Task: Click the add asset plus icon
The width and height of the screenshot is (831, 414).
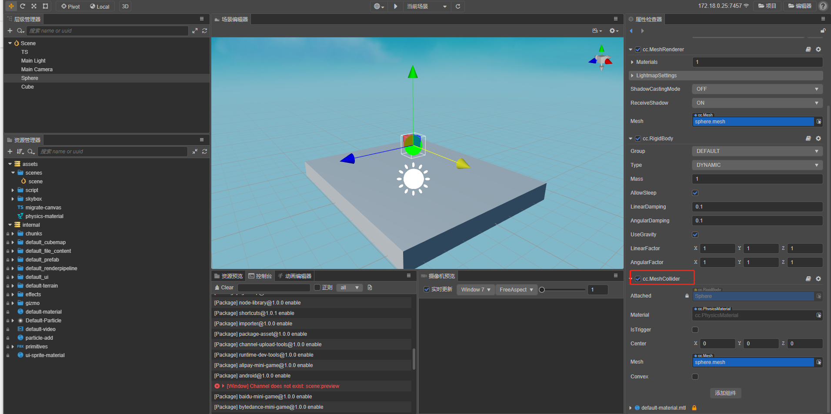Action: pos(10,152)
